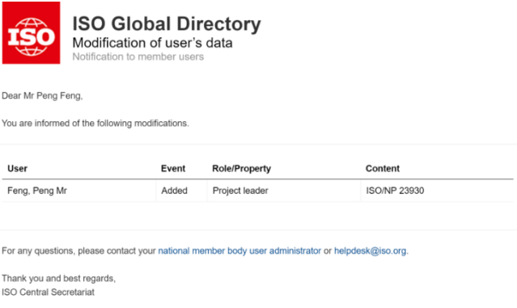517x308 pixels.
Task: Click the informed of following modifications sentence
Action: coord(95,124)
